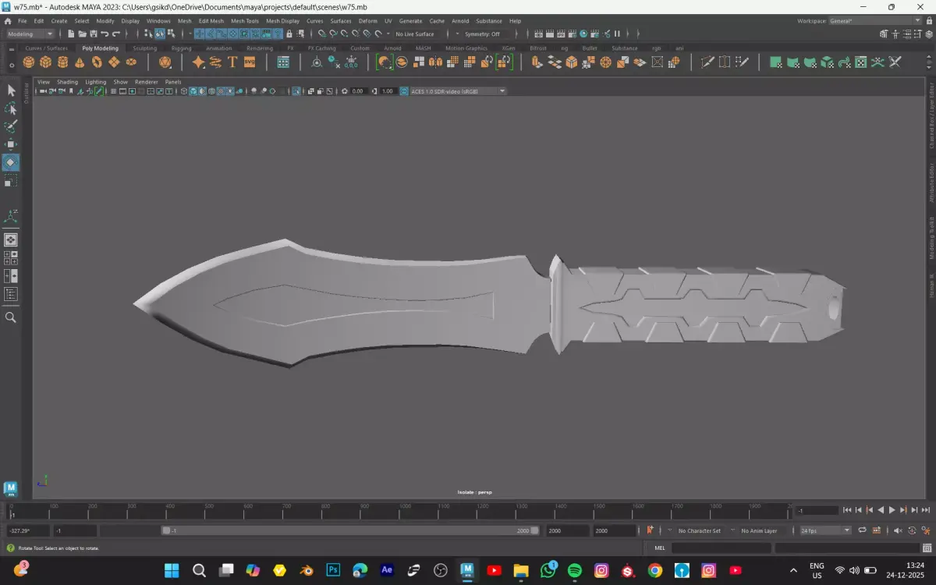The height and width of the screenshot is (585, 936).
Task: Click the Redo arrow in status line
Action: pyautogui.click(x=116, y=34)
